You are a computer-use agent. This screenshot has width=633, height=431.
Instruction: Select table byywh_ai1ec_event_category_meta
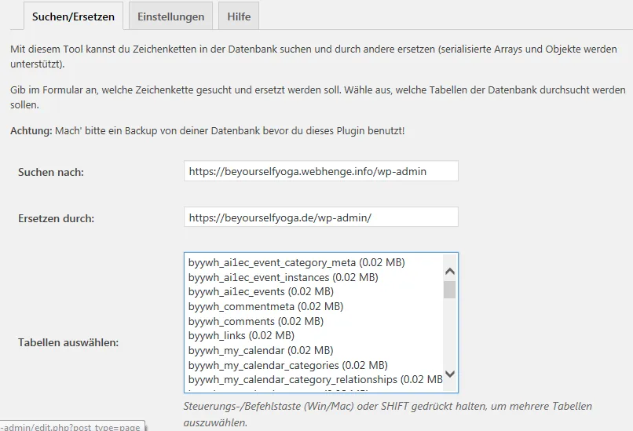point(297,262)
